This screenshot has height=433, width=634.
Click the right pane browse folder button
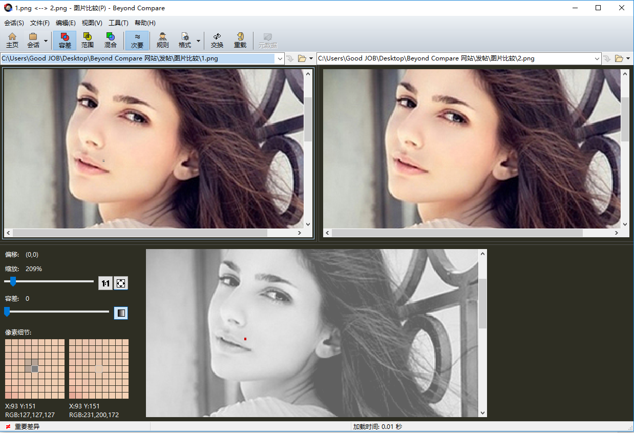619,59
